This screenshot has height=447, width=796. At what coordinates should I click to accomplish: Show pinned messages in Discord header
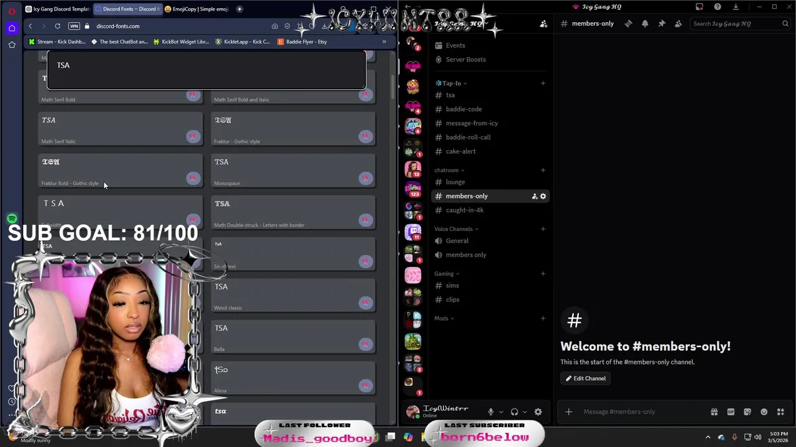662,24
